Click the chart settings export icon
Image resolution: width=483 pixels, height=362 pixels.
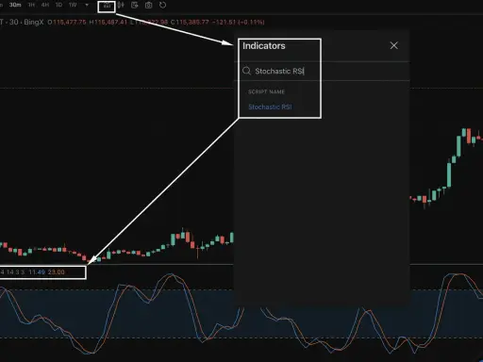[x=135, y=5]
